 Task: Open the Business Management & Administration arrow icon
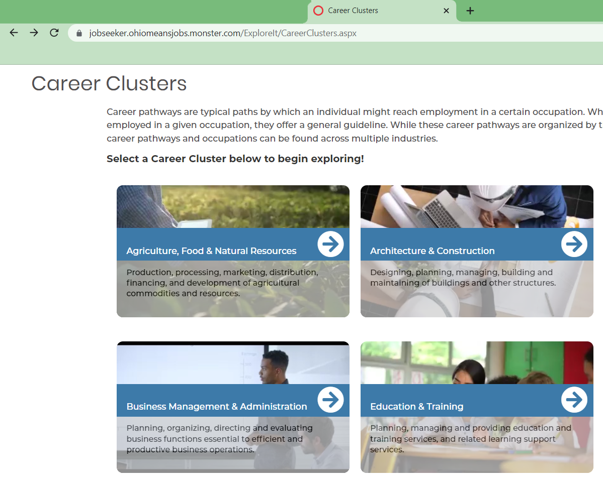click(x=330, y=400)
